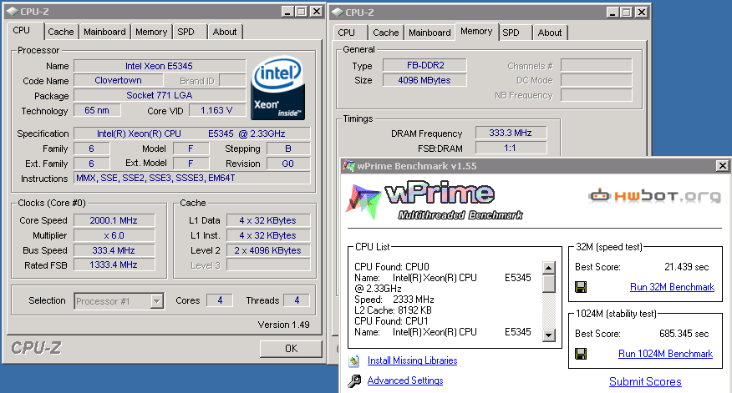732x393 pixels.
Task: Maximize the right CPU-Z Memory window
Action: pos(627,13)
